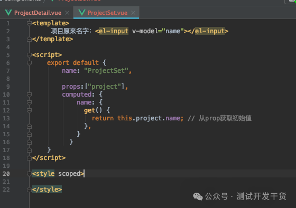Click the Vue icon on ProjectDetail.vue tab
The height and width of the screenshot is (208, 296).
(x=8, y=13)
